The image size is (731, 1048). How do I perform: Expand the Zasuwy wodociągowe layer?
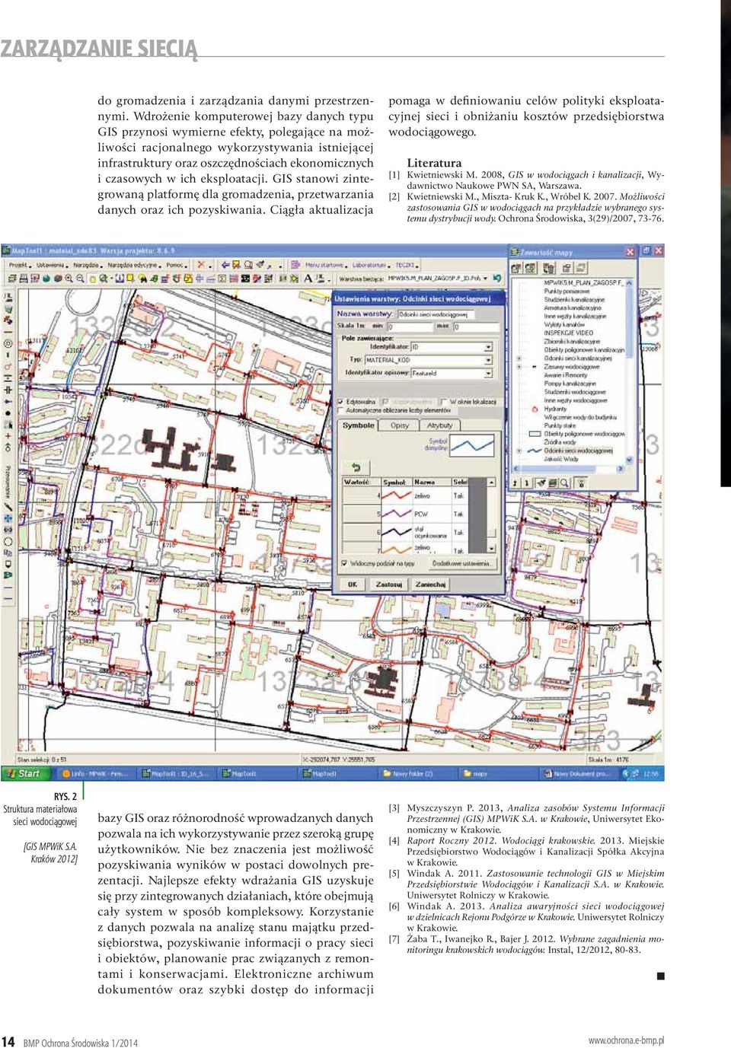point(518,366)
